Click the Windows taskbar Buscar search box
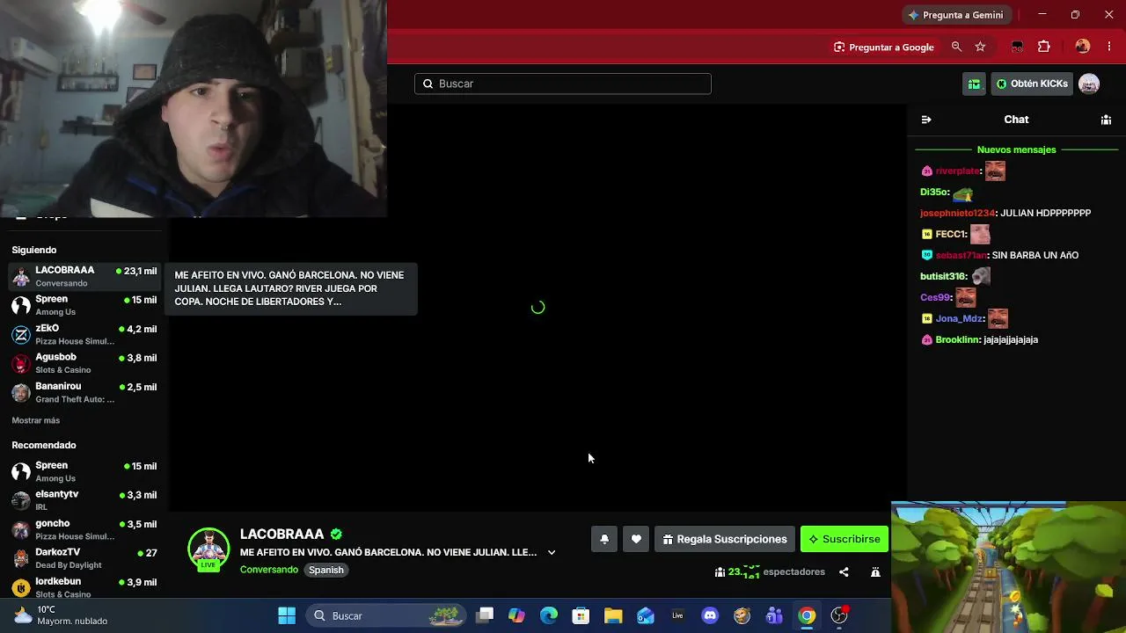This screenshot has height=633, width=1126. 387,615
